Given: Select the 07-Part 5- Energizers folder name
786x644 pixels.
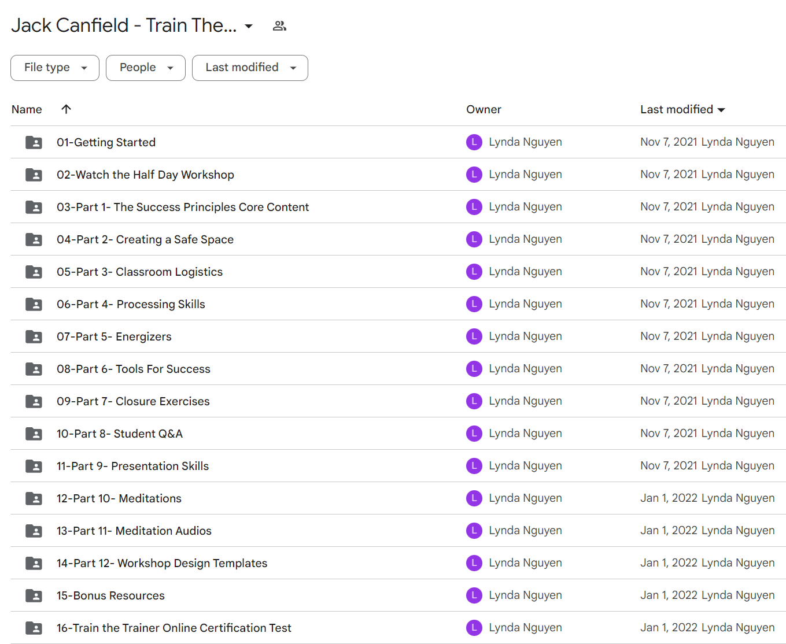Looking at the screenshot, I should click(x=114, y=336).
